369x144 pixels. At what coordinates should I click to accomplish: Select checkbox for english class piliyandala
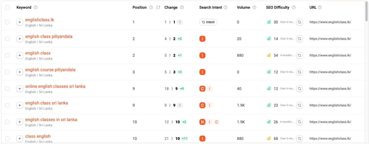point(7,39)
